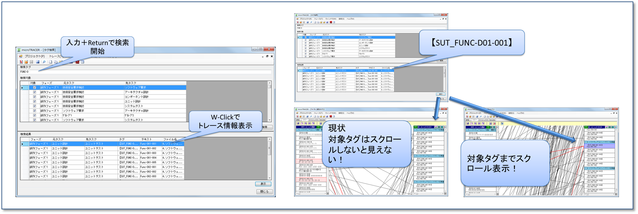Toggle checkbox for ソフトウェア要求 → アーキテクチャ設計 row
Screen dimensions: 638x214
click(34, 111)
